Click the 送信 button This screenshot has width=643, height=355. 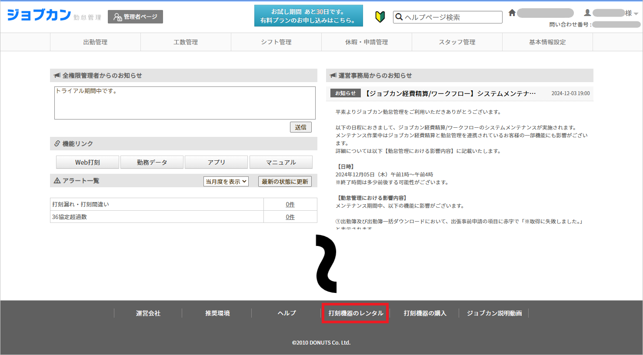[300, 127]
